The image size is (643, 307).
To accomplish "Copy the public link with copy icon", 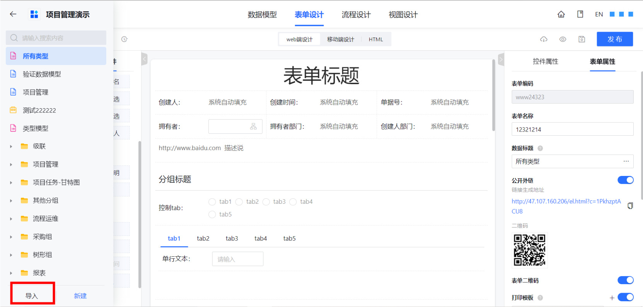I will click(x=630, y=206).
